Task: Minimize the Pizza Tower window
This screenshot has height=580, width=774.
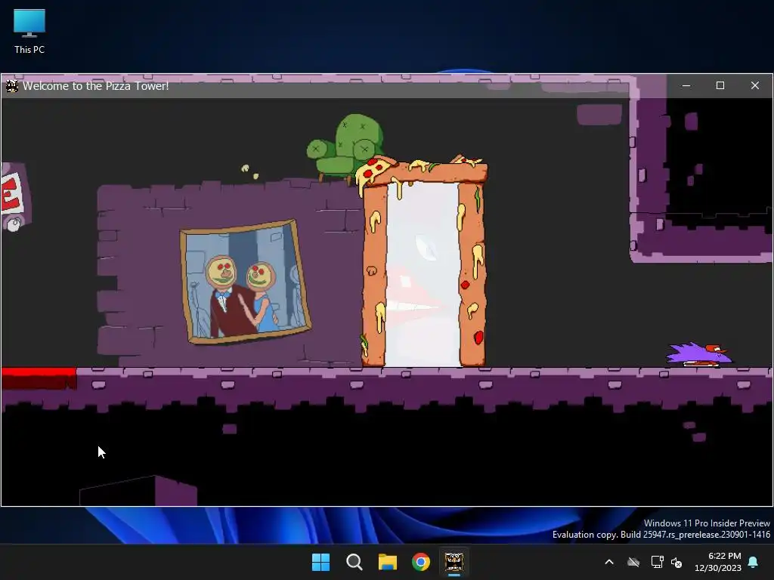Action: click(x=686, y=86)
